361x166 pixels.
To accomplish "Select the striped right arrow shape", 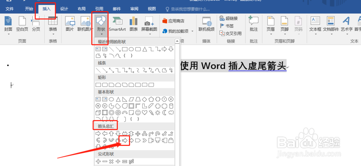I will click(125, 140).
